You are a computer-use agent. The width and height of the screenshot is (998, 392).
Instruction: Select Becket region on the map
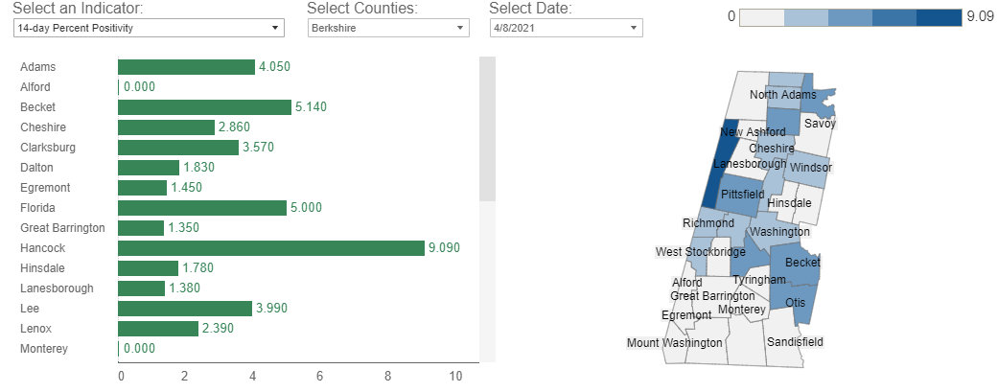click(801, 263)
